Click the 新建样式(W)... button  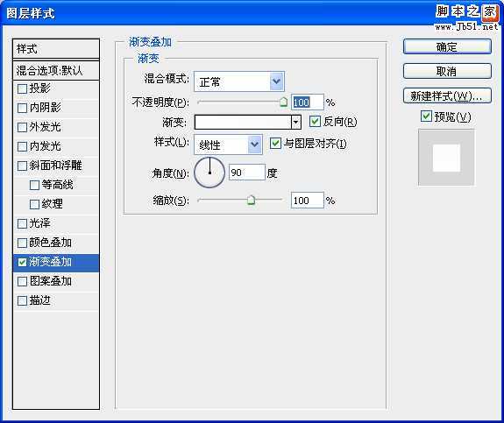[447, 95]
